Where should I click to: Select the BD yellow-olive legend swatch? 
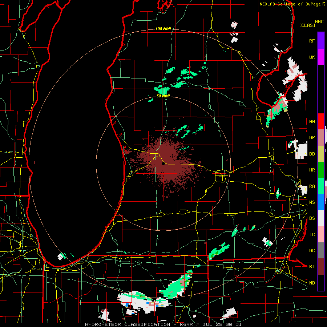(321, 154)
